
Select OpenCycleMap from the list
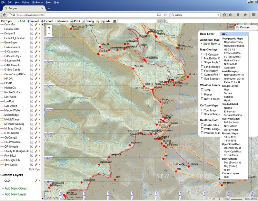232,151
